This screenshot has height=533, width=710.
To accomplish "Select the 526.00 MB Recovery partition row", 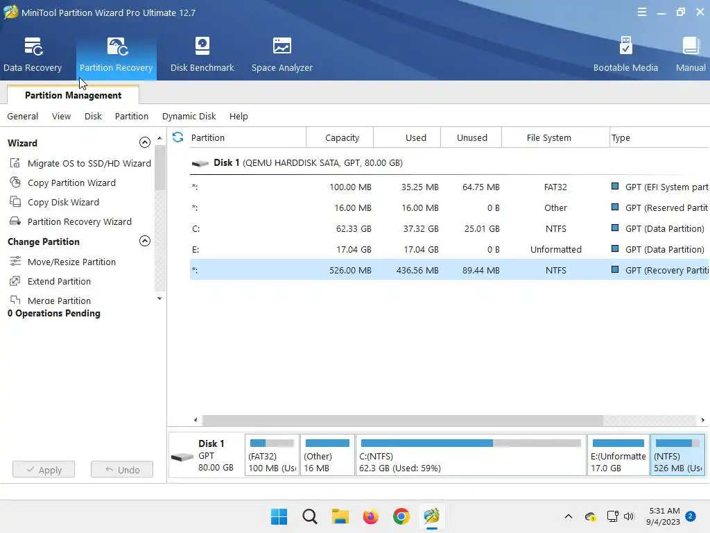I will pos(449,270).
